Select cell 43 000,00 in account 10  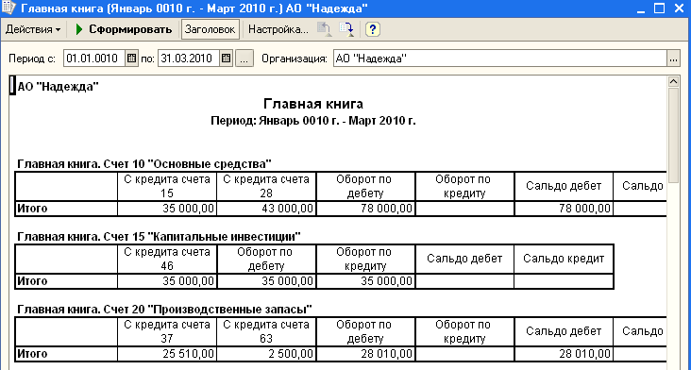266,209
